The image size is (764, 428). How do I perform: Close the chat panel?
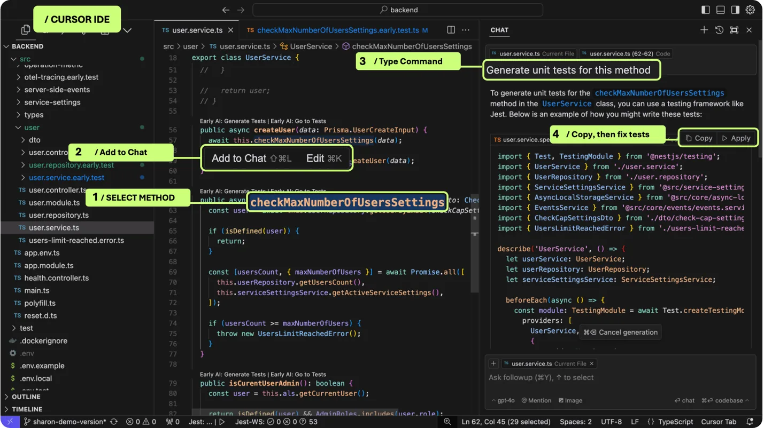click(x=749, y=30)
